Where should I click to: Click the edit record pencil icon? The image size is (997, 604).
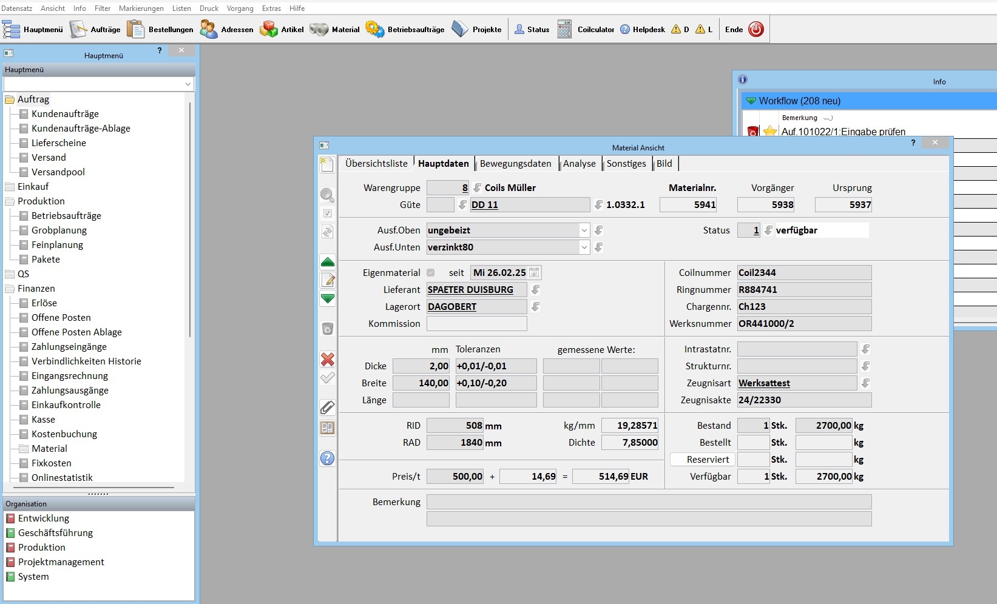pyautogui.click(x=328, y=280)
